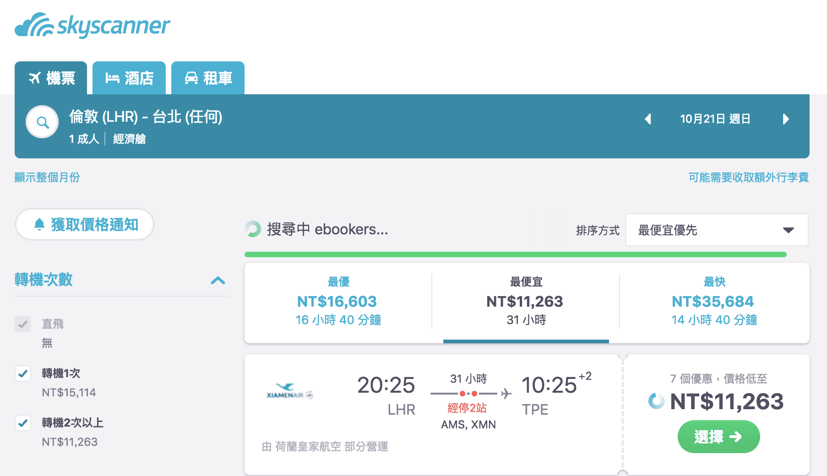Open the 機票 flights tab

51,78
